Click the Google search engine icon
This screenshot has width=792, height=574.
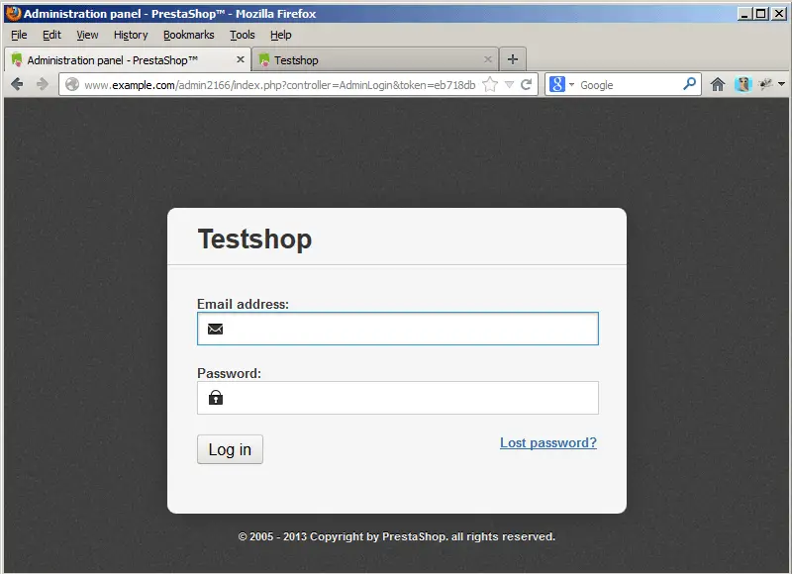(x=557, y=84)
